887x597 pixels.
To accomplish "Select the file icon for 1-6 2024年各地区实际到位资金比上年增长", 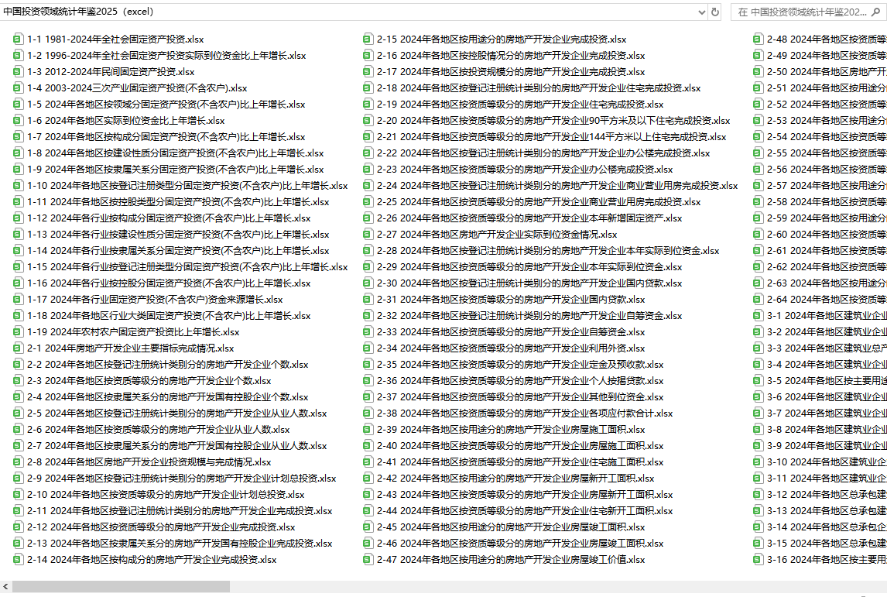I will coord(18,121).
